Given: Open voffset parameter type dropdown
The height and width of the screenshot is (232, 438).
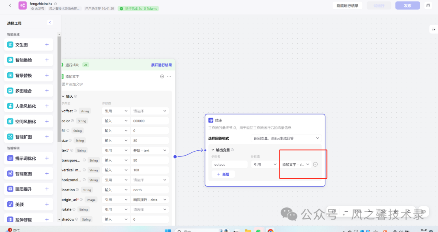Looking at the screenshot, I should point(116,111).
